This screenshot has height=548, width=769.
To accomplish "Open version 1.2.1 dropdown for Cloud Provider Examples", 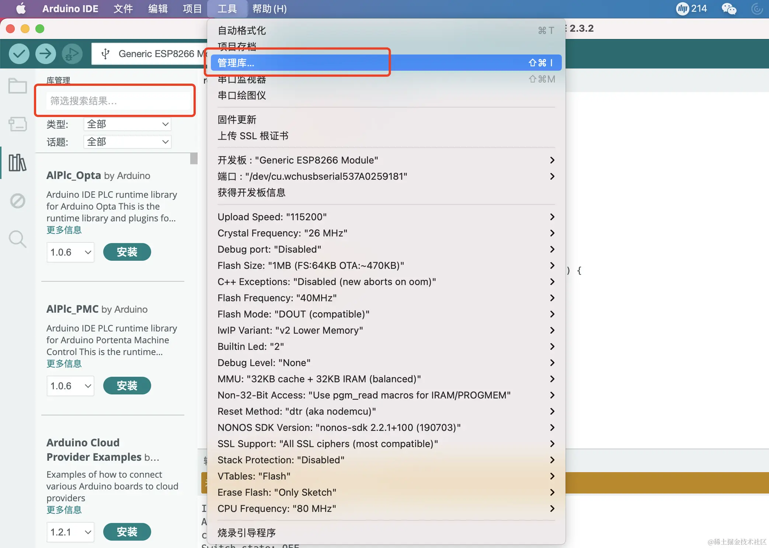I will [x=70, y=532].
